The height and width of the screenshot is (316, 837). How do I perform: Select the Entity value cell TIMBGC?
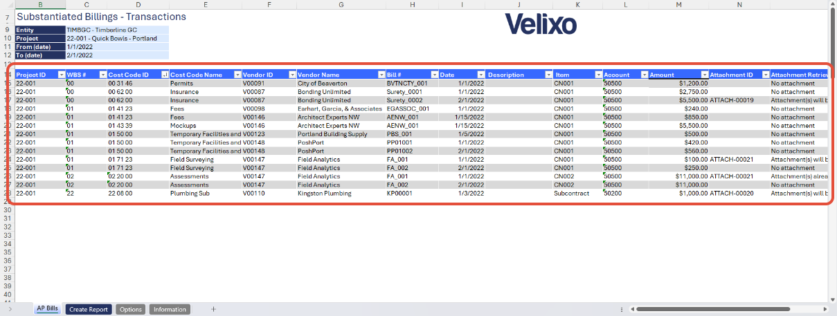coord(117,30)
